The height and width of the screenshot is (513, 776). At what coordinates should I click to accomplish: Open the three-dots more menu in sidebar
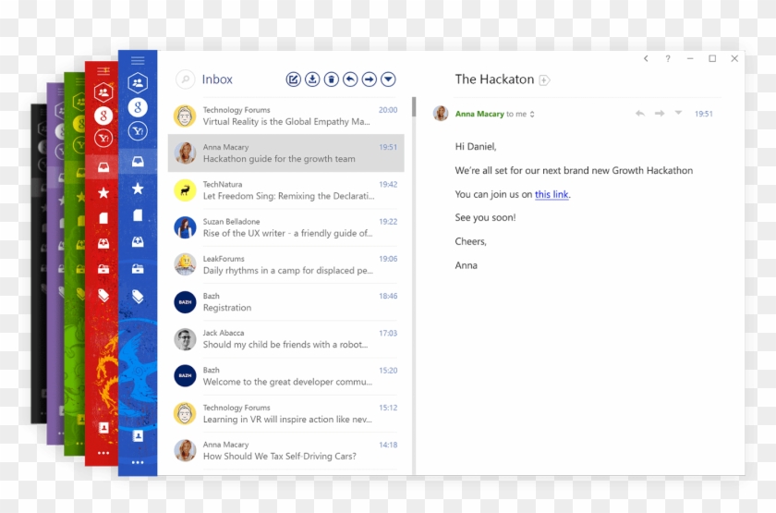point(138,462)
